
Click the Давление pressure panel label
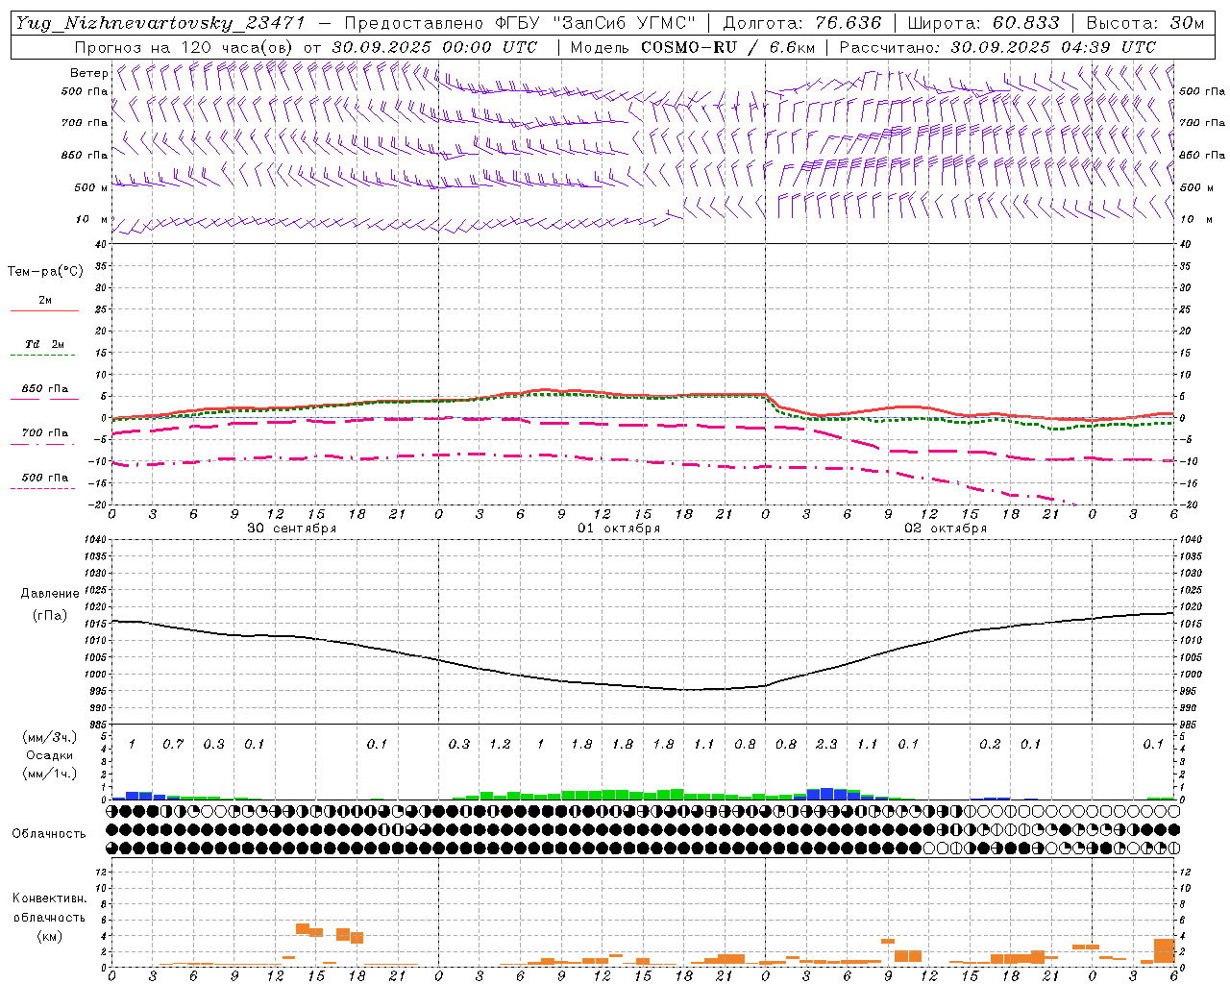pos(50,594)
